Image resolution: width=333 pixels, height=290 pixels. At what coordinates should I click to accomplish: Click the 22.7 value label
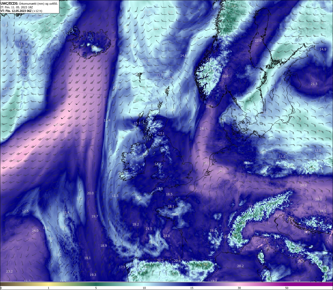[214, 281]
